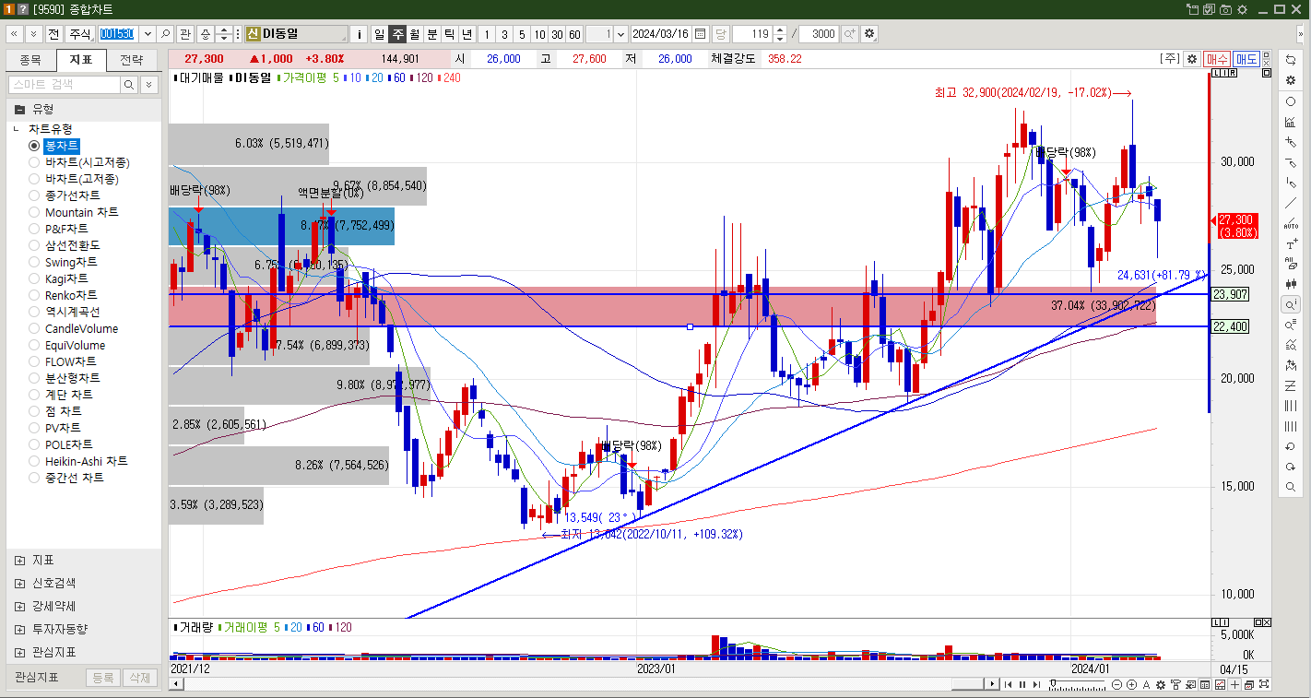Switch to the 지표 tab
The width and height of the screenshot is (1311, 698).
pyautogui.click(x=81, y=61)
